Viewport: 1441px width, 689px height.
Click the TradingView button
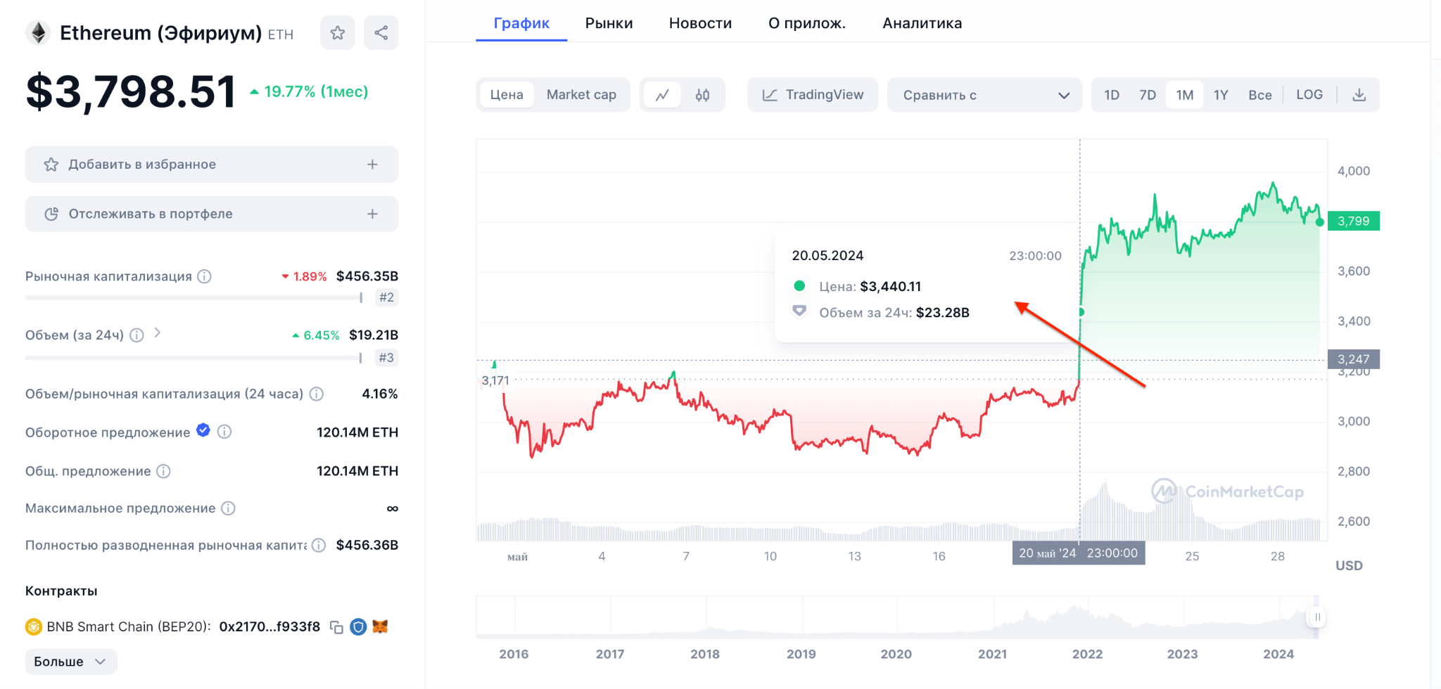(813, 95)
